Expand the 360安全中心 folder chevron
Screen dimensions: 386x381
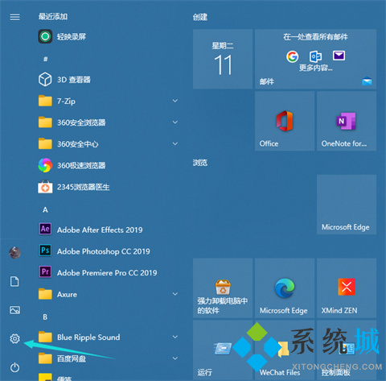[x=175, y=143]
